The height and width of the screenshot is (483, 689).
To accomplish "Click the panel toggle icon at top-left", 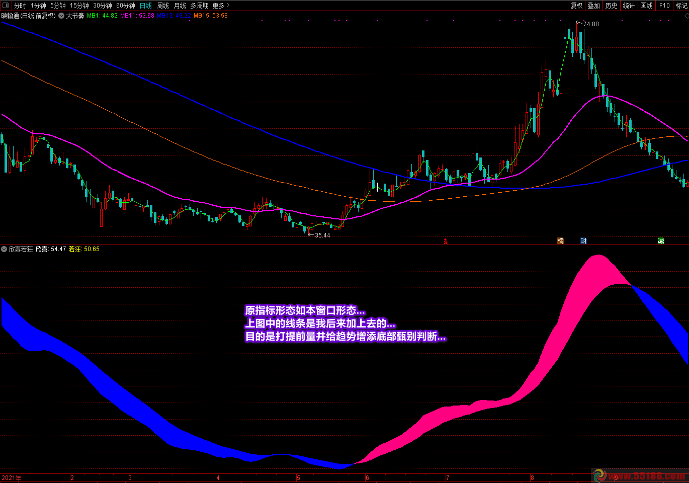I will [6, 6].
